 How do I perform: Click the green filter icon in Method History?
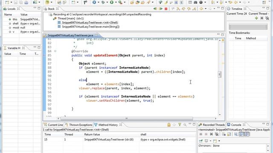click(x=180, y=125)
